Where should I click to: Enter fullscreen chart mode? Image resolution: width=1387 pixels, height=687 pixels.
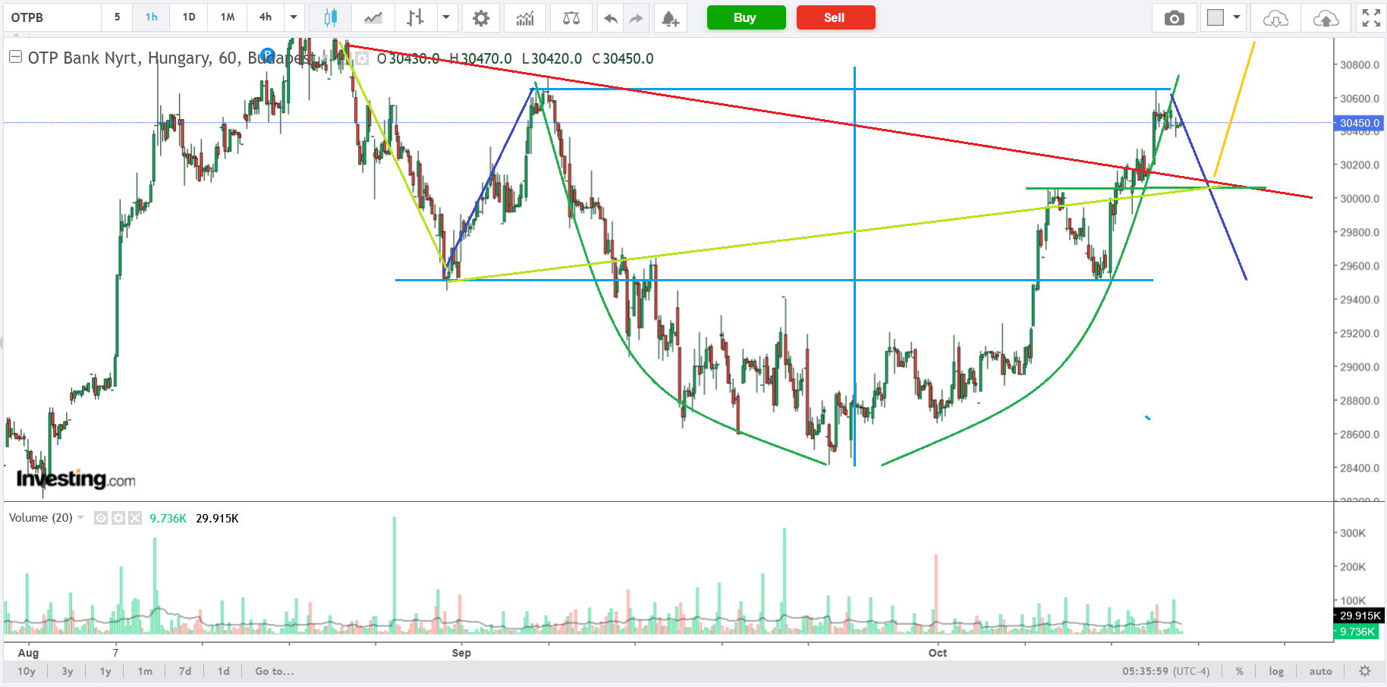pyautogui.click(x=1371, y=17)
